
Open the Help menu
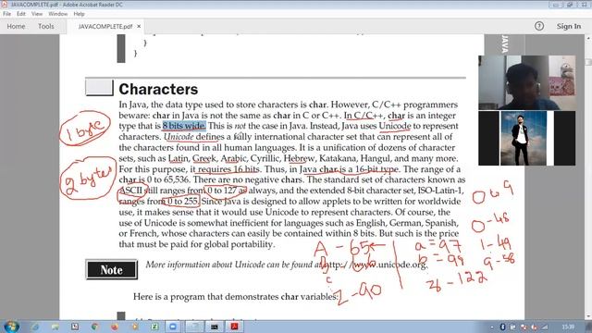79,14
